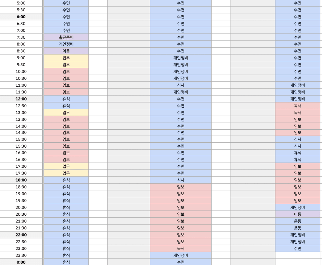This screenshot has width=322, height=265.
Task: Click the bold 12:00 time label
Action: click(x=21, y=99)
